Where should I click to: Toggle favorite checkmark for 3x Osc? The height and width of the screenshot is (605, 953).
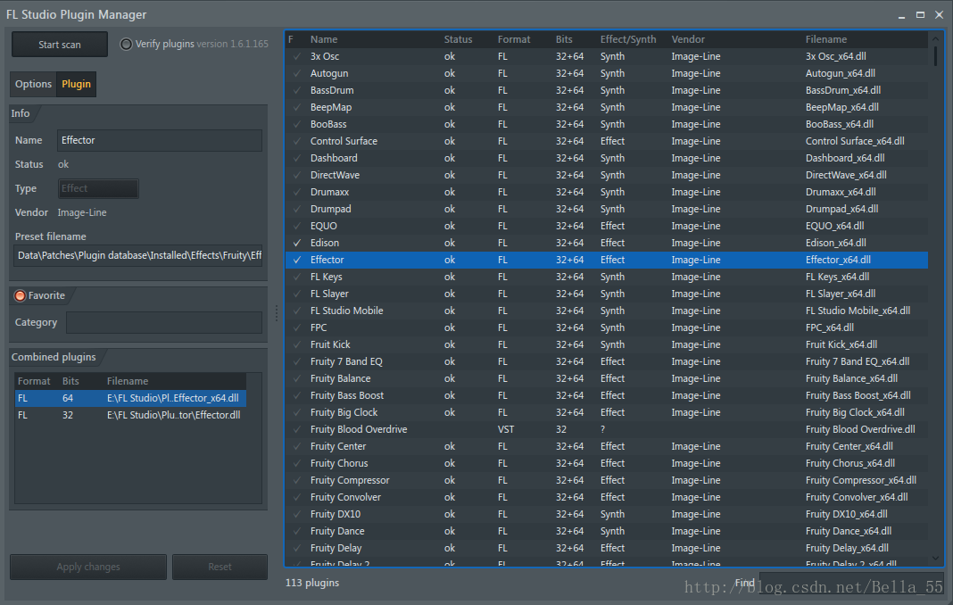tap(296, 56)
